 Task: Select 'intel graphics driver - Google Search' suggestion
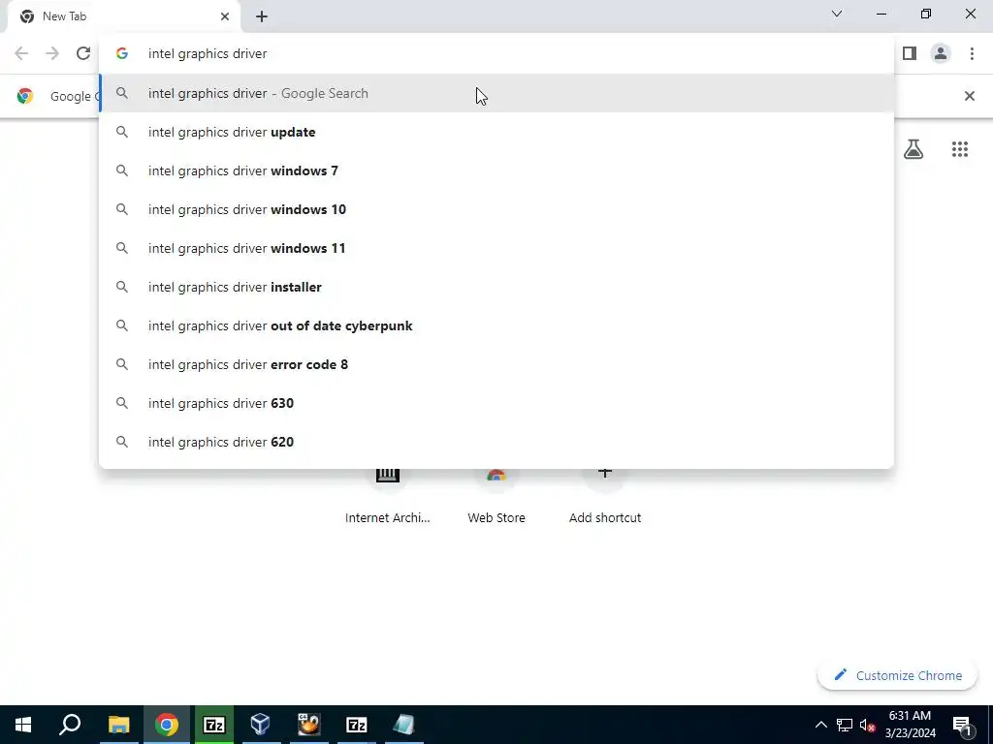tap(496, 93)
